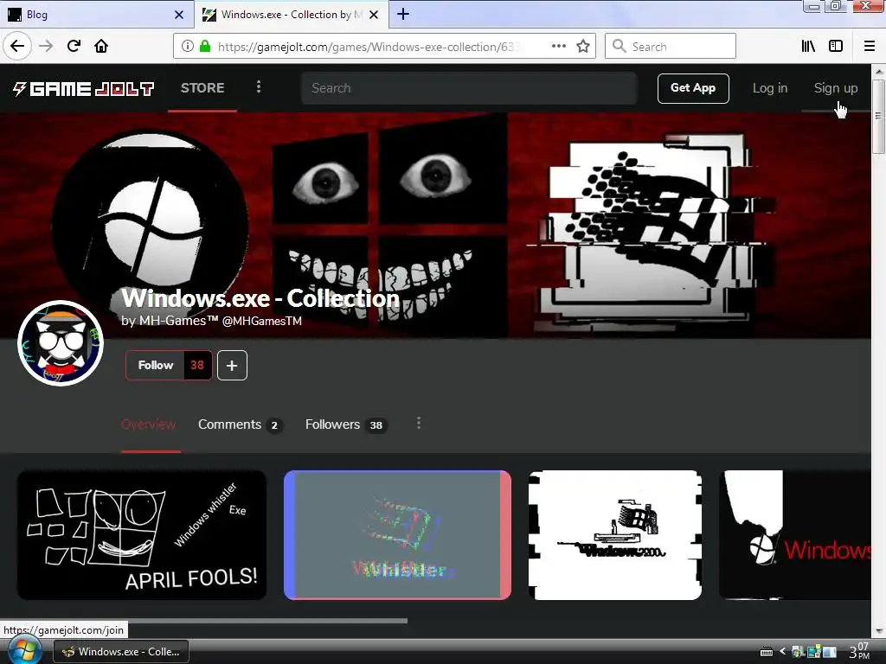Click the Game Jolt site search field
Viewport: 886px width, 664px height.
point(469,88)
